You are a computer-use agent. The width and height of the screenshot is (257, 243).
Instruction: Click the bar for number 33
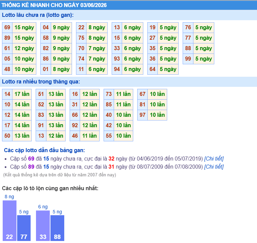point(43,225)
